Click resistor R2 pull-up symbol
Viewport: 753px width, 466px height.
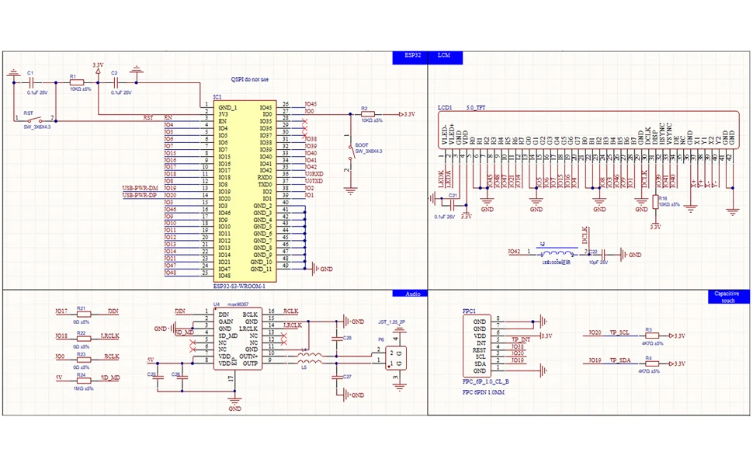(x=369, y=113)
